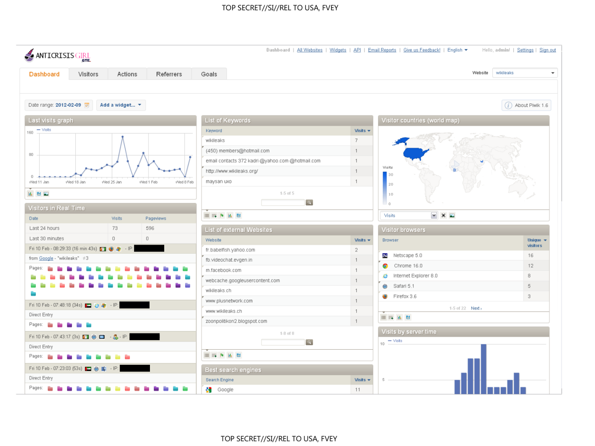The width and height of the screenshot is (595, 446).
Task: Expand the Add a widget dropdown
Action: [x=121, y=105]
